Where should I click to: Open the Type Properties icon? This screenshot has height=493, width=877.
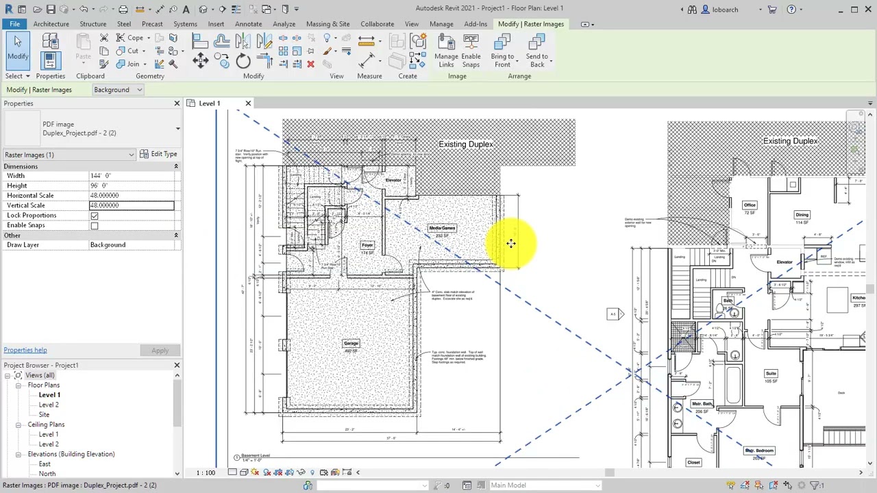[x=50, y=41]
